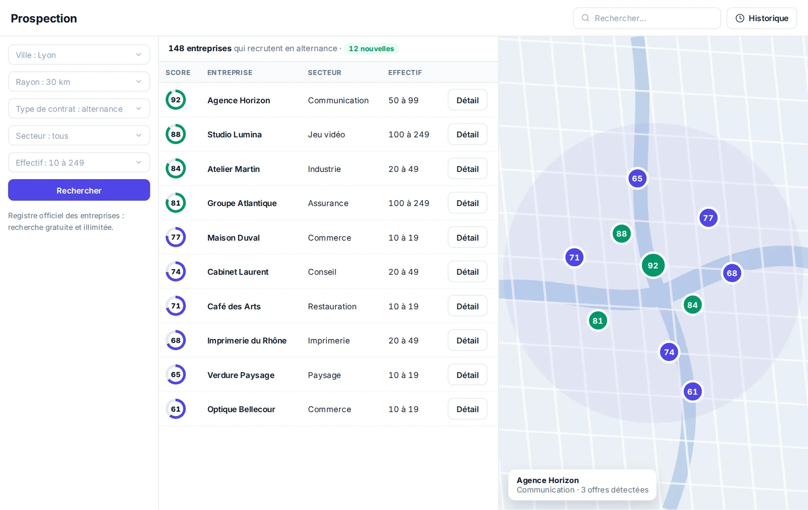This screenshot has height=510, width=808.
Task: Select map marker 81
Action: pos(598,321)
